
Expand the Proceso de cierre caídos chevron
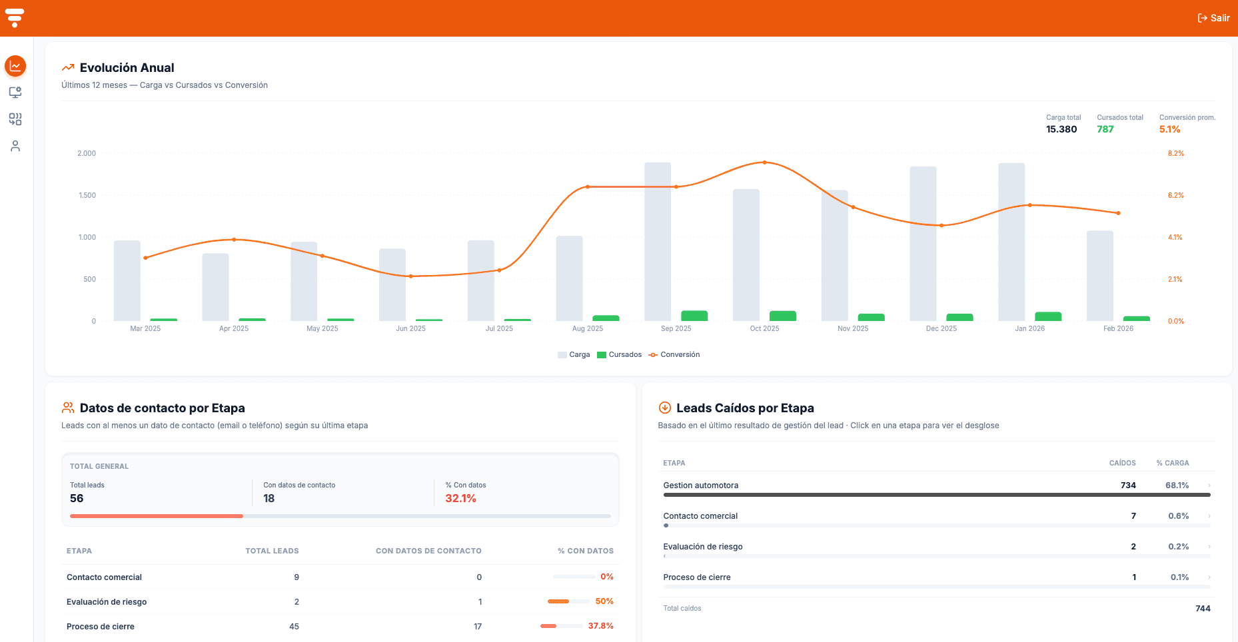pos(1209,577)
